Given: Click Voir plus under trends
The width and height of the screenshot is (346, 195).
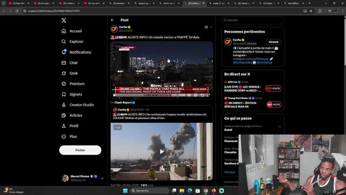Looking at the screenshot, I should pos(229,172).
